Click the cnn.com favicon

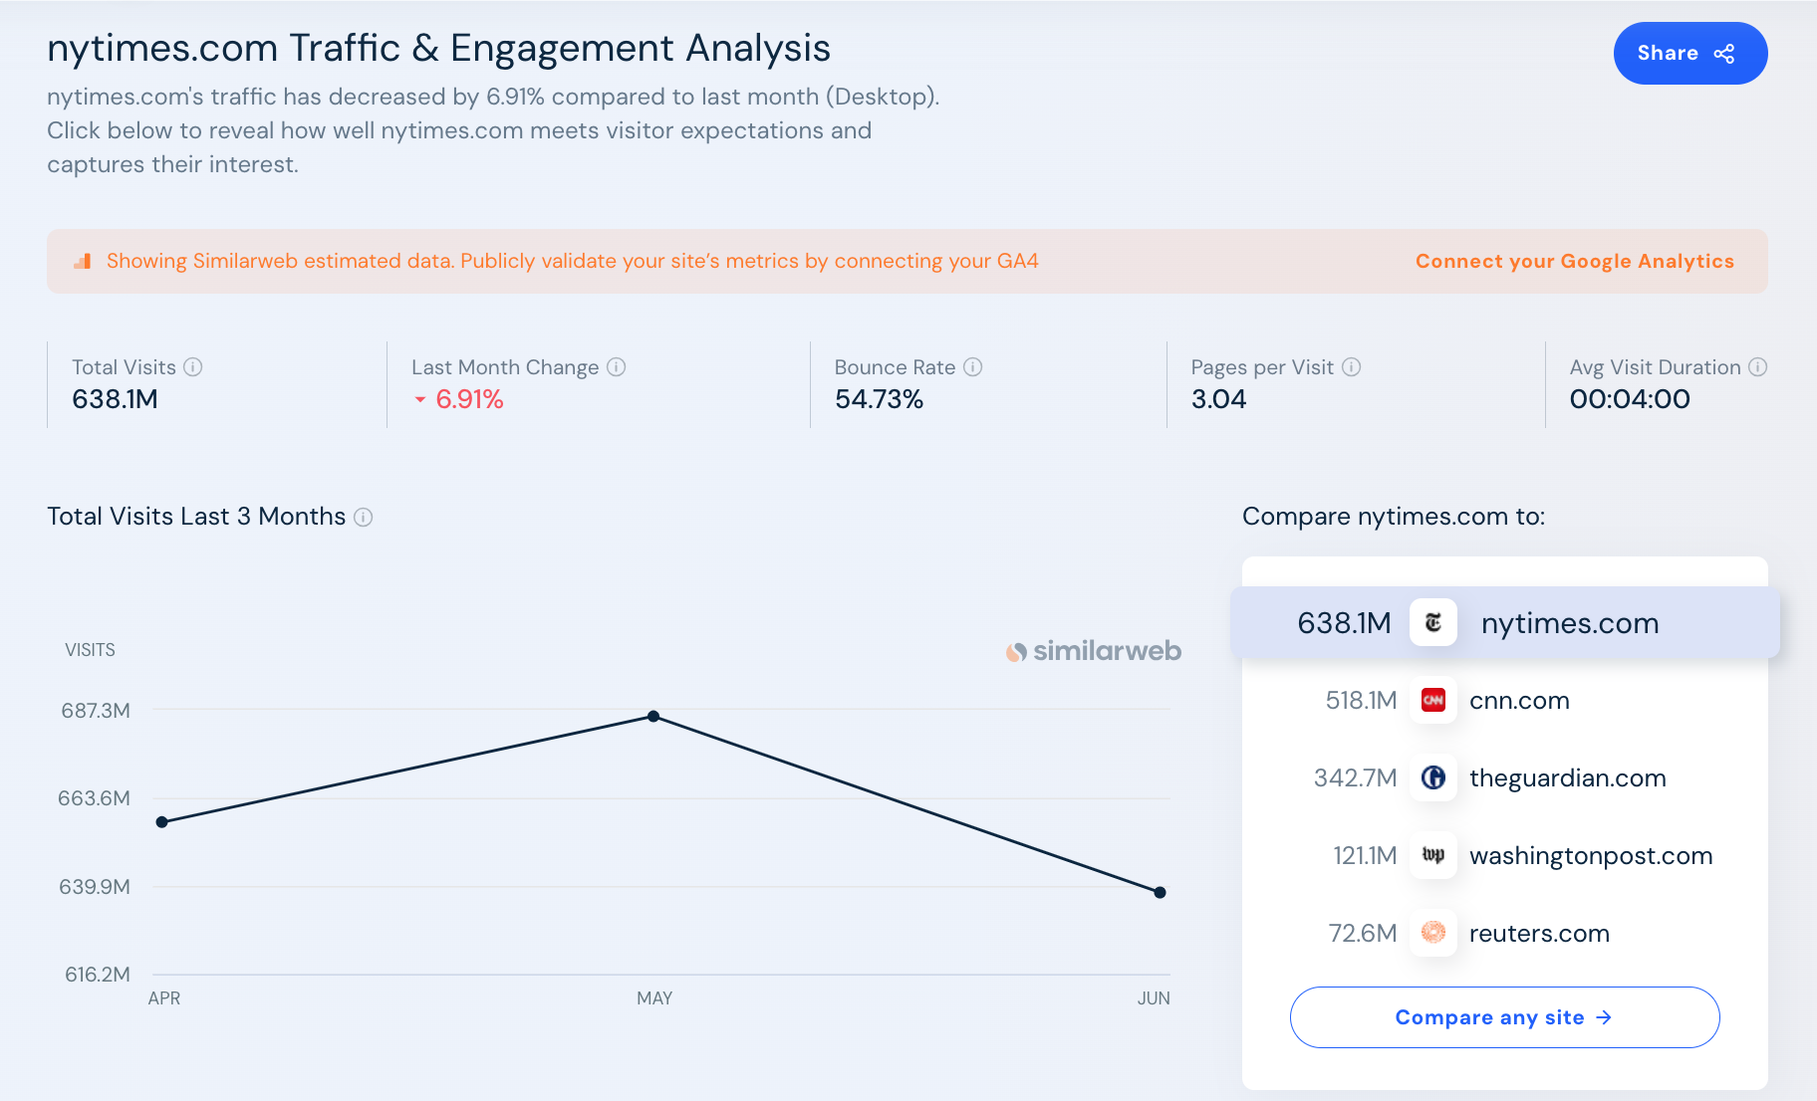click(1433, 701)
